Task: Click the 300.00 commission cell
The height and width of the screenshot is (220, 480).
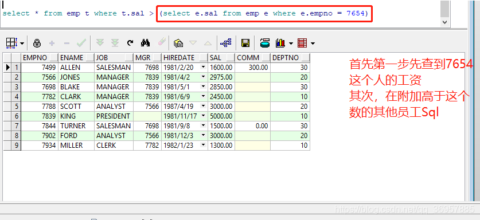Action: tap(252, 67)
